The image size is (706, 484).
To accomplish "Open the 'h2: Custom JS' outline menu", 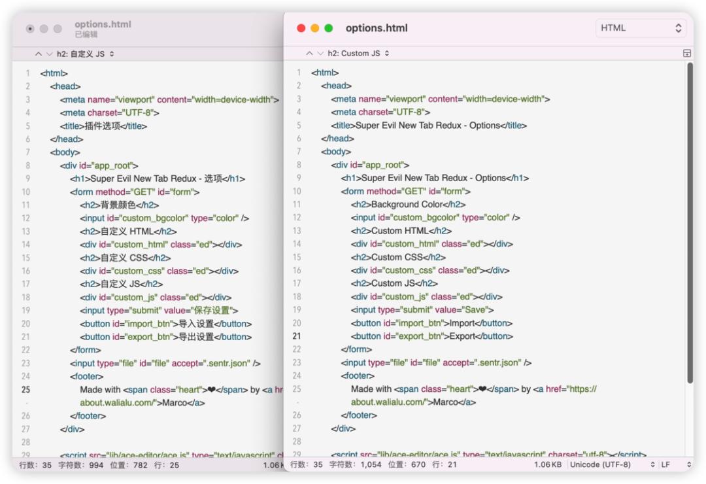I will pos(358,54).
